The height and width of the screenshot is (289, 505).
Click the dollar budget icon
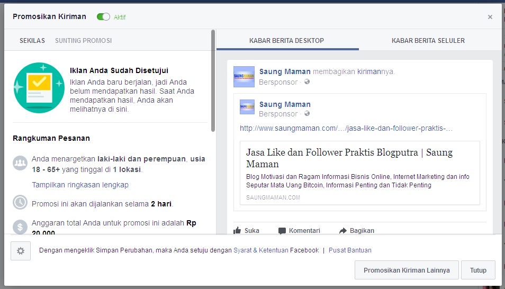click(x=20, y=227)
